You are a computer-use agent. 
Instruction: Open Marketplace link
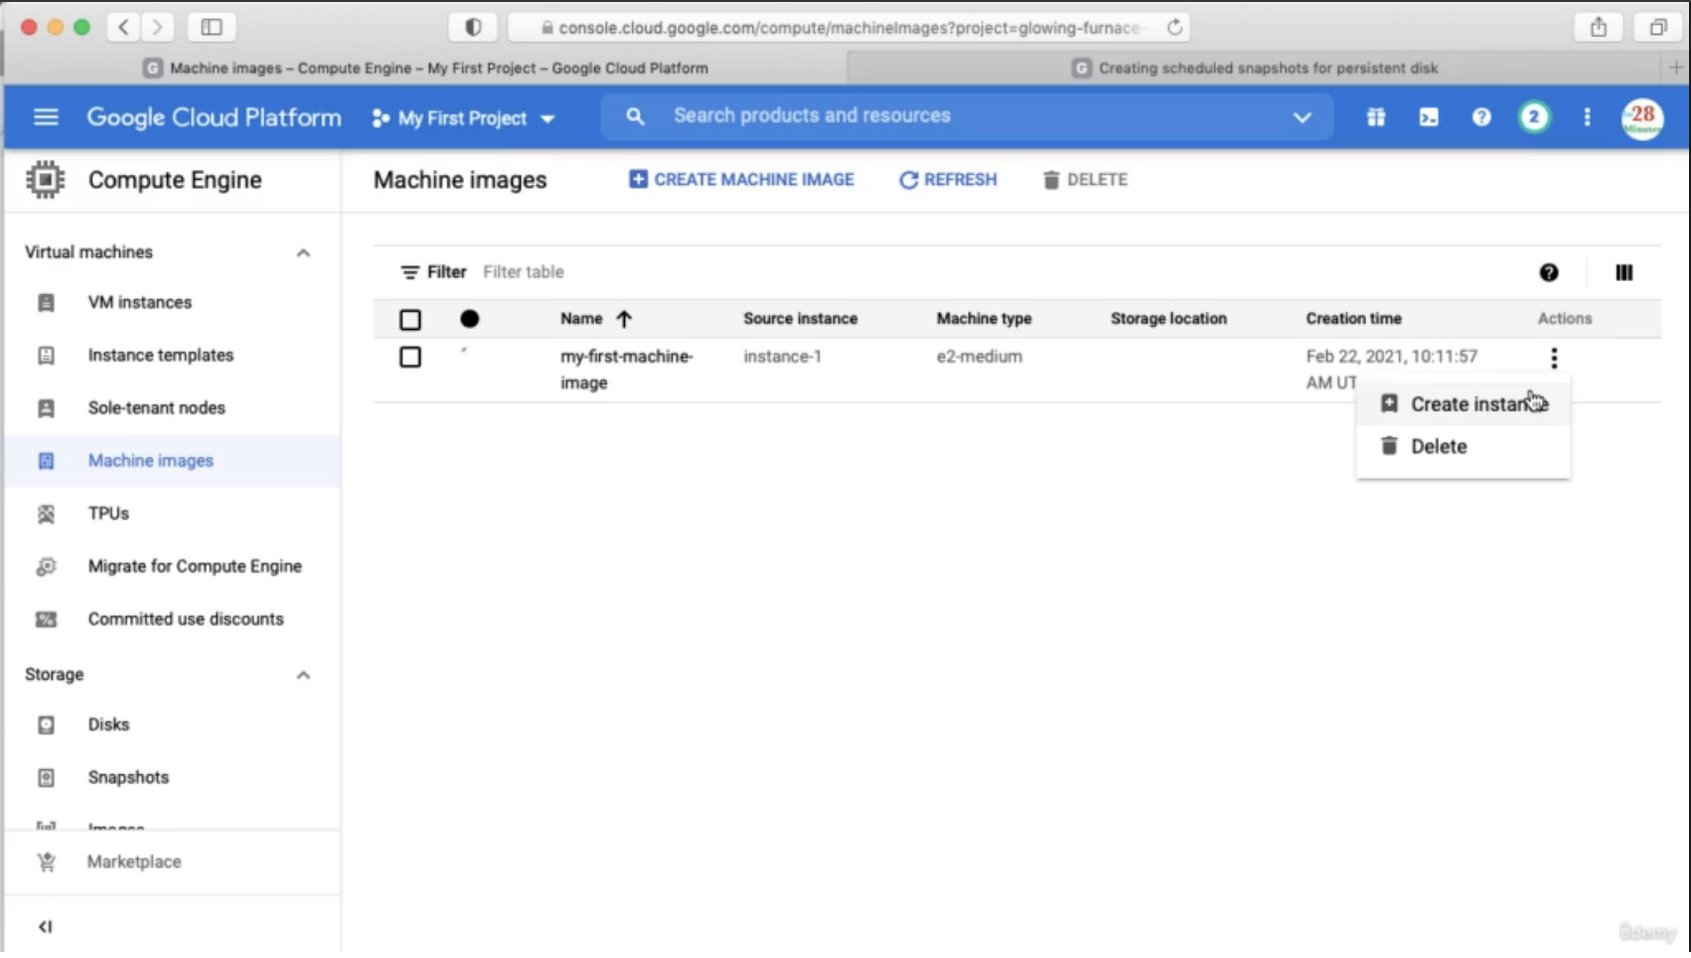click(x=134, y=862)
